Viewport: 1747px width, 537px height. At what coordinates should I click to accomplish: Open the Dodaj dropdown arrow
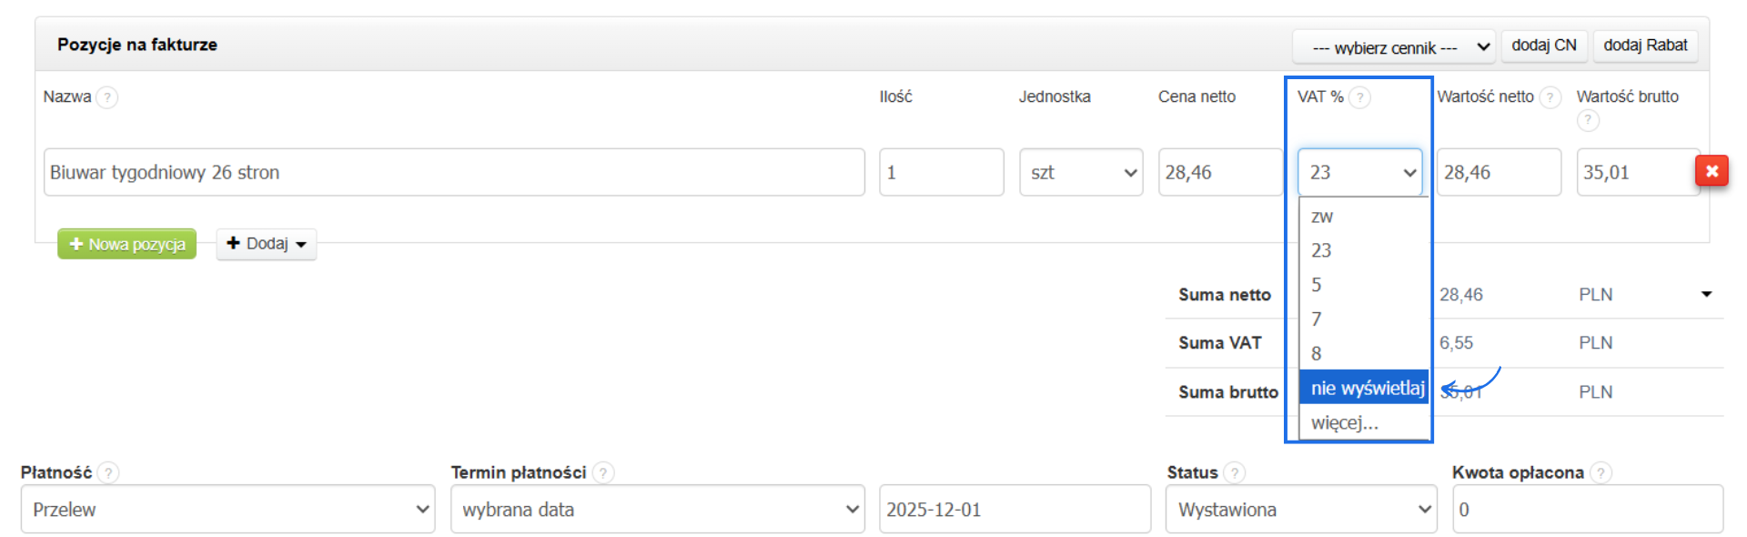pos(300,243)
